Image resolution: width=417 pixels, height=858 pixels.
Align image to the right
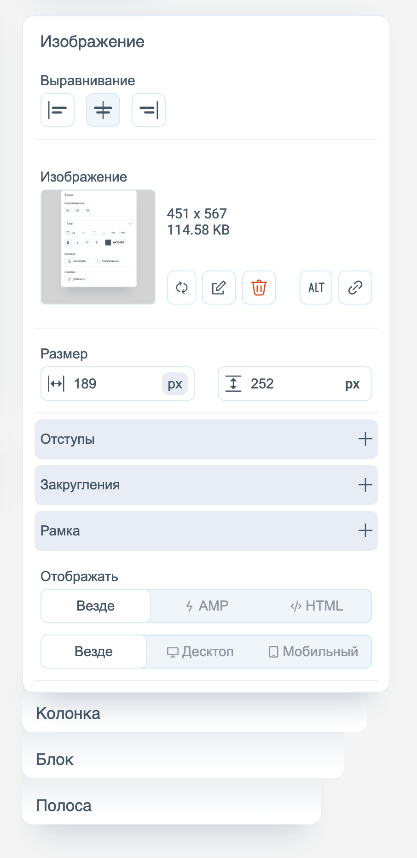click(148, 110)
